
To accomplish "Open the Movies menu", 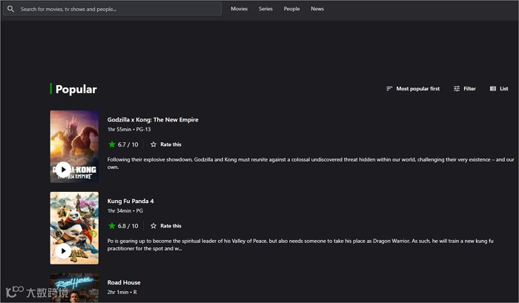I will point(239,9).
